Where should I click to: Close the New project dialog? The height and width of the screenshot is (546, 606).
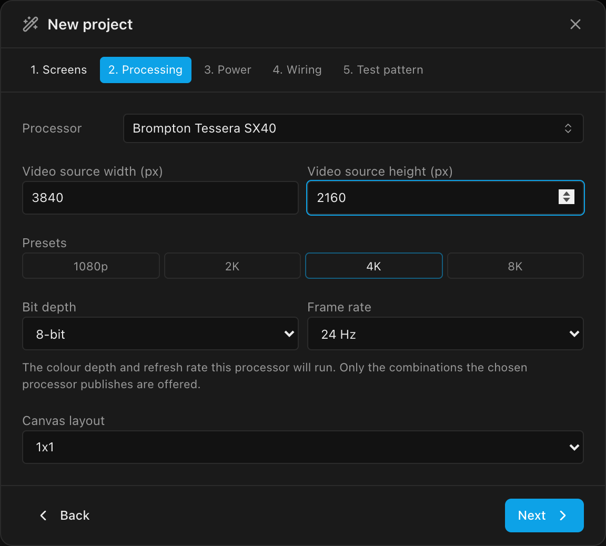pos(575,24)
